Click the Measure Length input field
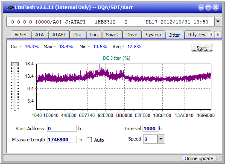Viewport: 225px width, 164px height. point(61,140)
